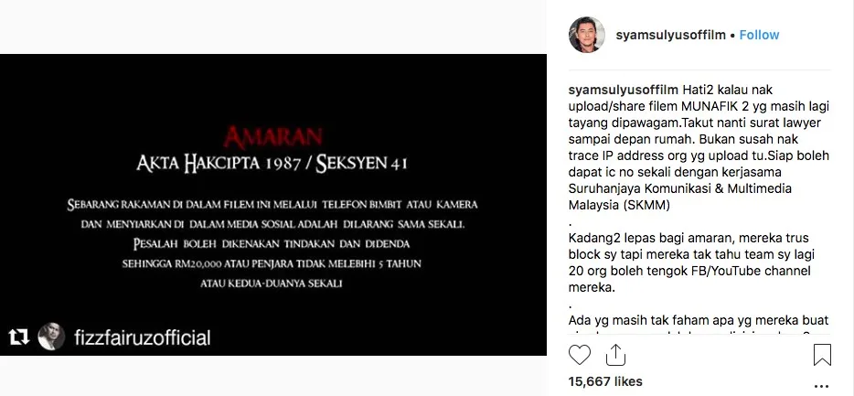The image size is (854, 396).
Task: Like the post with the heart icon
Action: 580,355
